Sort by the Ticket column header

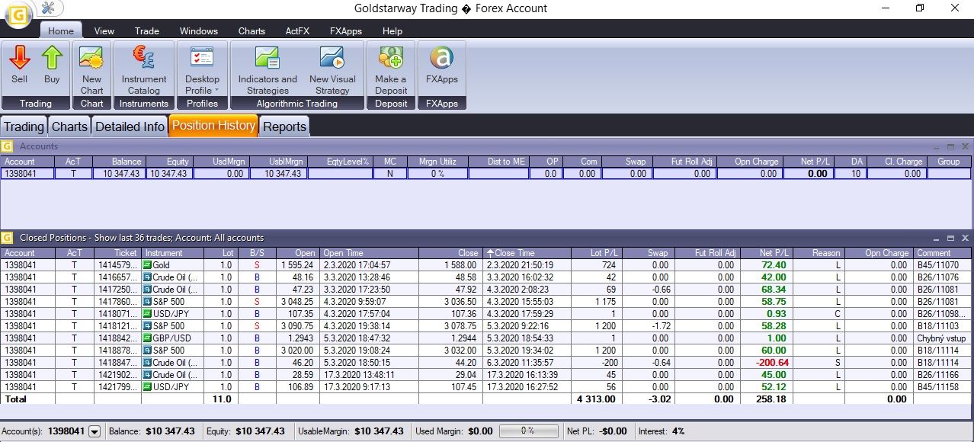pyautogui.click(x=117, y=253)
